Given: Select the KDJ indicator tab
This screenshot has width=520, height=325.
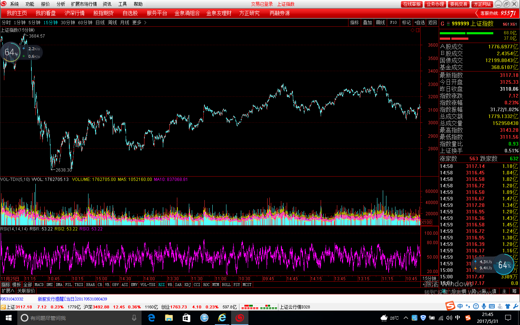Looking at the screenshot, I should (x=187, y=285).
